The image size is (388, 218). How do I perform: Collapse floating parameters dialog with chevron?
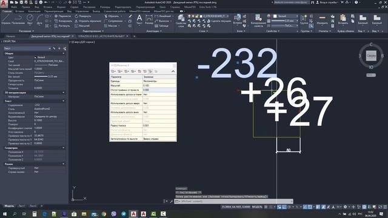tap(173, 71)
